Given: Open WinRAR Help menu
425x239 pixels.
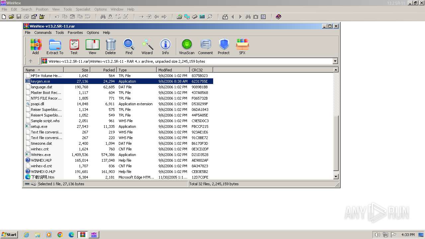Looking at the screenshot, I should click(x=106, y=33).
